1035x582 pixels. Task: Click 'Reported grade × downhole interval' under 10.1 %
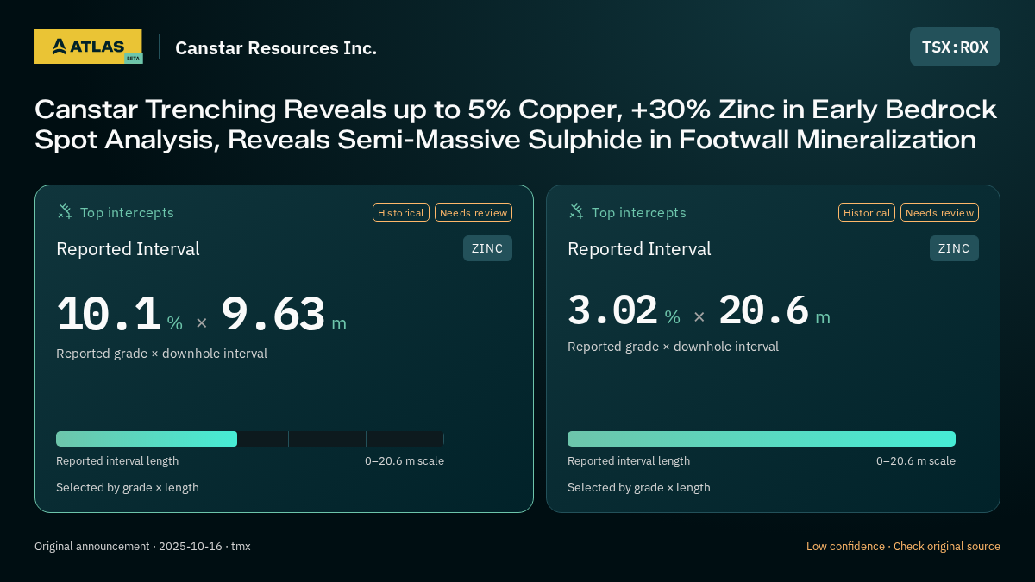coord(161,354)
